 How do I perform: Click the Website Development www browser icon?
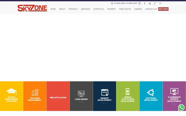[105, 93]
